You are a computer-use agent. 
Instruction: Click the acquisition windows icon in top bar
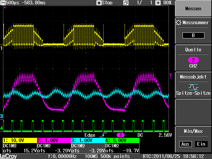click(126, 3)
